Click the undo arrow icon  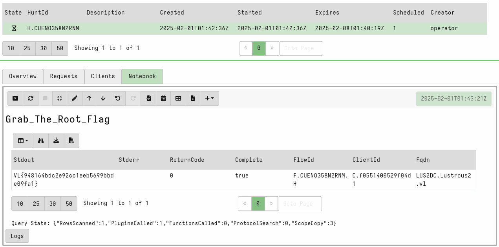pos(118,99)
